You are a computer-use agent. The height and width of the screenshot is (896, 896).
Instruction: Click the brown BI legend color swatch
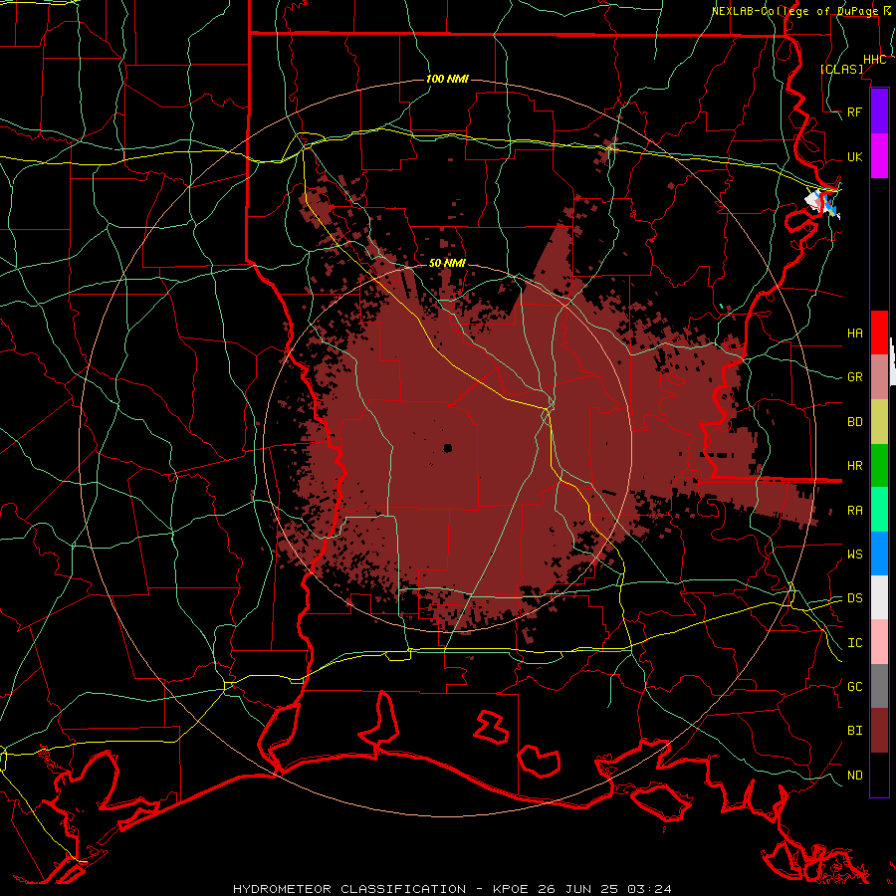point(879,731)
